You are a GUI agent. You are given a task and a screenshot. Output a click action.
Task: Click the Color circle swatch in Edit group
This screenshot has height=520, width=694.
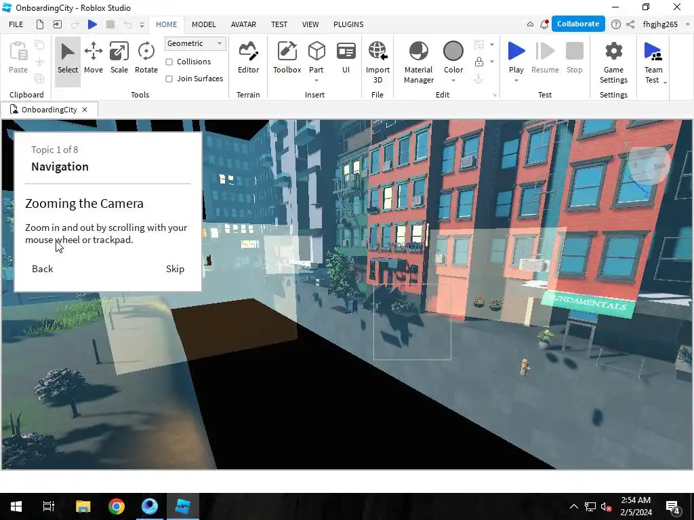click(453, 51)
